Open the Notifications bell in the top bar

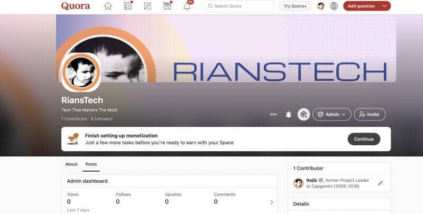tap(187, 6)
